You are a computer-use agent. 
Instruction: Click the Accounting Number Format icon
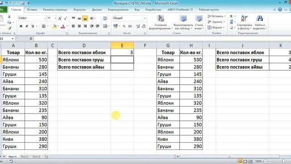point(115,26)
